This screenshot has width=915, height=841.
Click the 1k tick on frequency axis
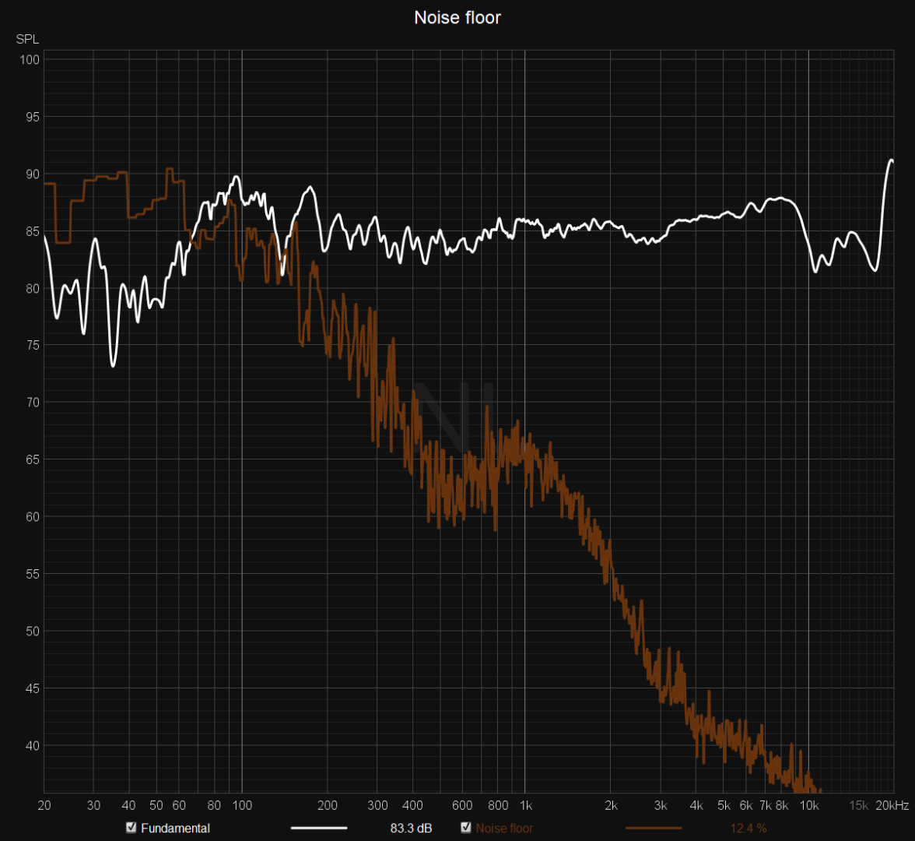(525, 805)
